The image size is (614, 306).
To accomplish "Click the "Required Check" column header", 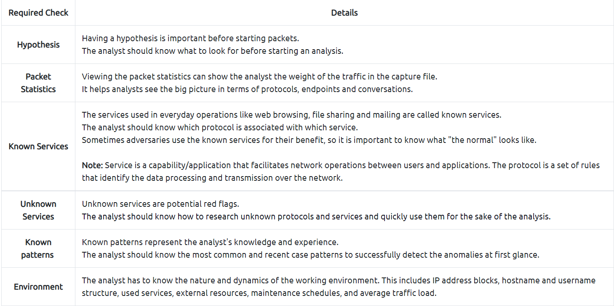I will point(38,13).
